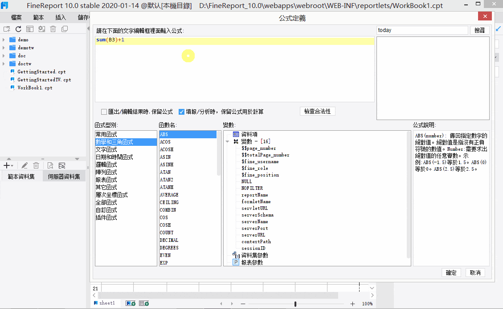This screenshot has height=309, width=503.
Task: Click the copy icon in the file toolbar
Action: (65, 29)
